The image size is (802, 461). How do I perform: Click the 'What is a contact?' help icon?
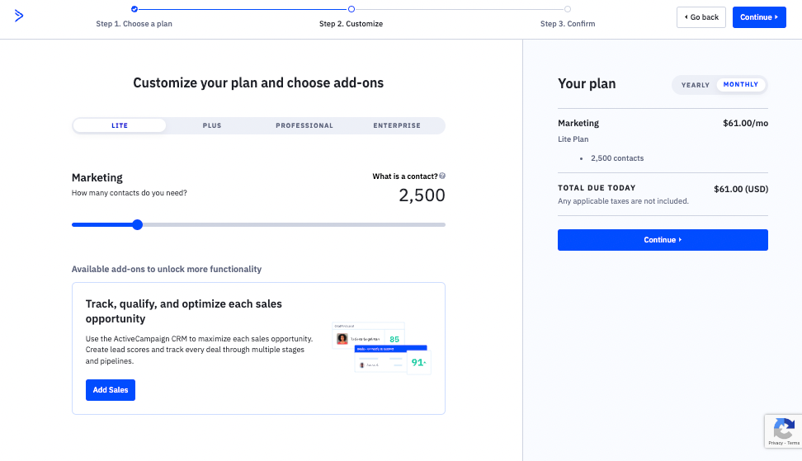[442, 176]
